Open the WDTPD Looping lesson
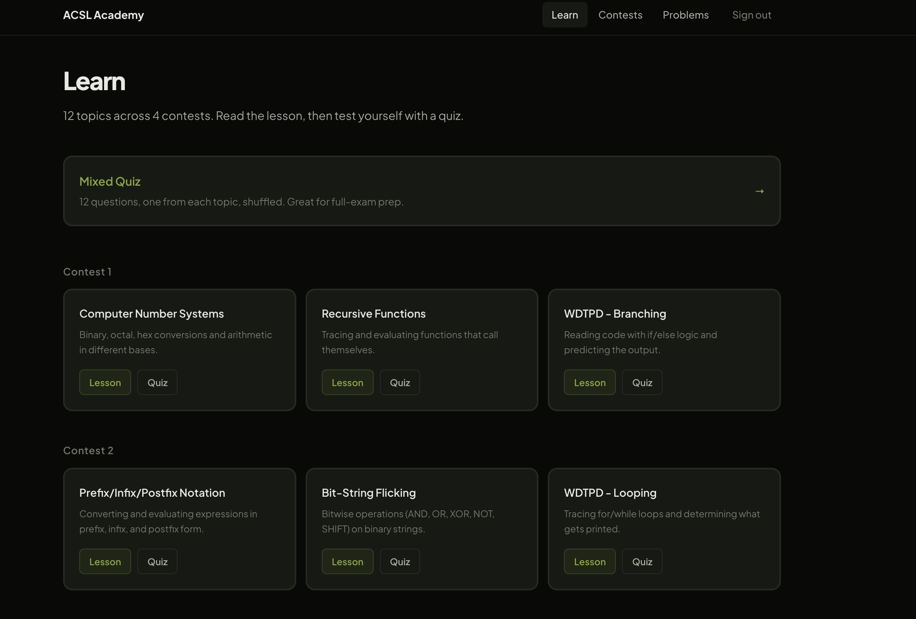The image size is (916, 619). (590, 561)
